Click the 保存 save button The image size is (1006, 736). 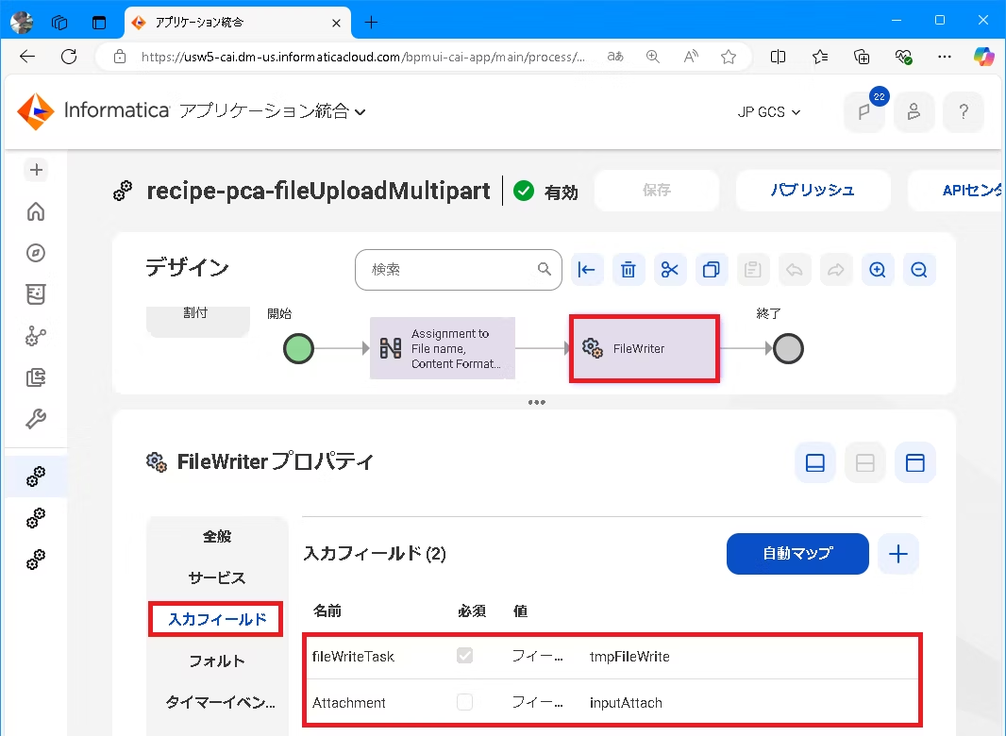656,190
